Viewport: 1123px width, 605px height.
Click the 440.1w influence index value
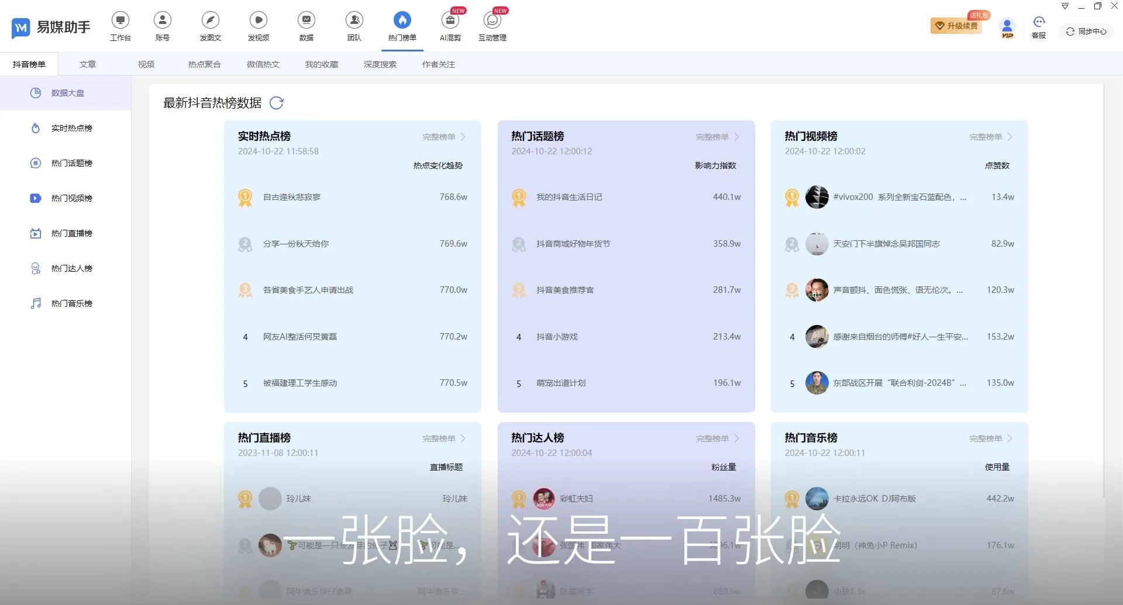[x=727, y=197]
